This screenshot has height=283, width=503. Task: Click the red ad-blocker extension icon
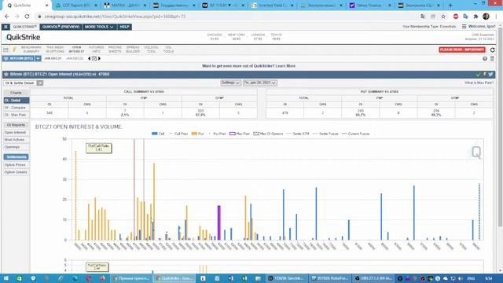pyautogui.click(x=456, y=17)
